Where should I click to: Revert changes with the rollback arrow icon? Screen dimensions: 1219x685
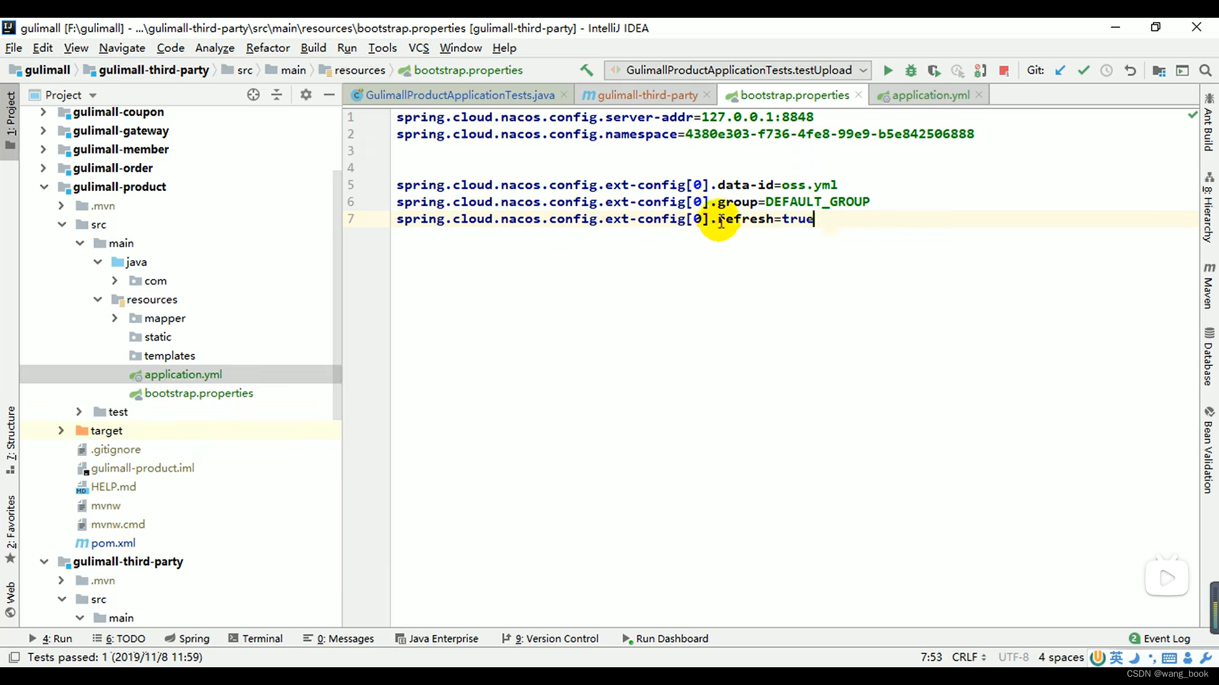[1130, 70]
